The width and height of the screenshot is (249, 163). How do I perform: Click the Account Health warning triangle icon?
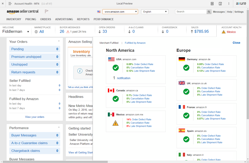pyautogui.click(x=224, y=32)
